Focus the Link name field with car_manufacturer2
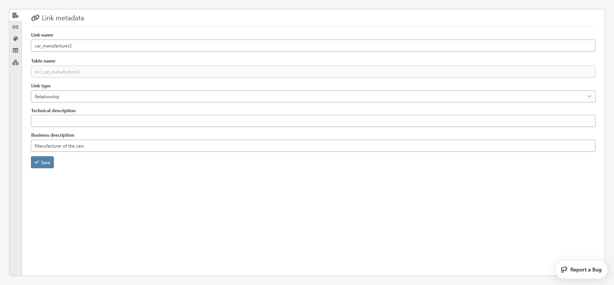Viewport: 614px width, 285px height. click(x=313, y=46)
